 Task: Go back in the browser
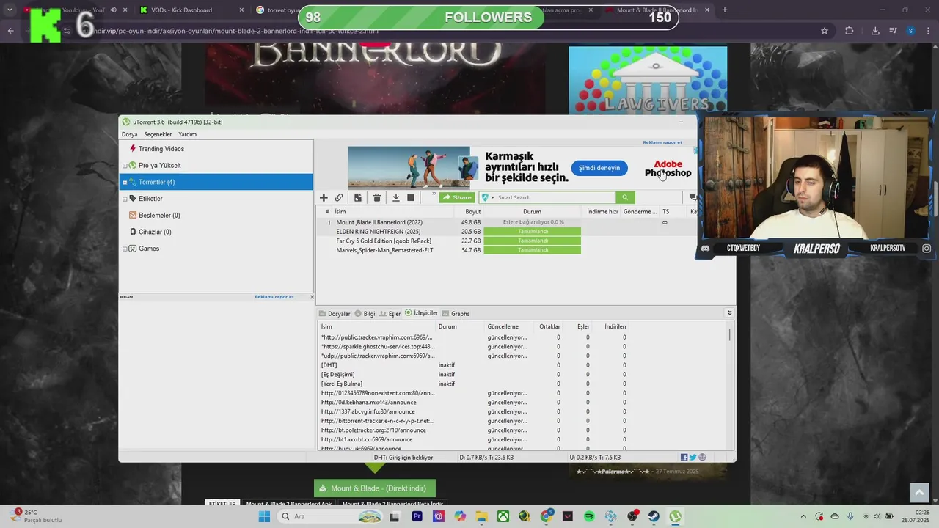coord(10,31)
